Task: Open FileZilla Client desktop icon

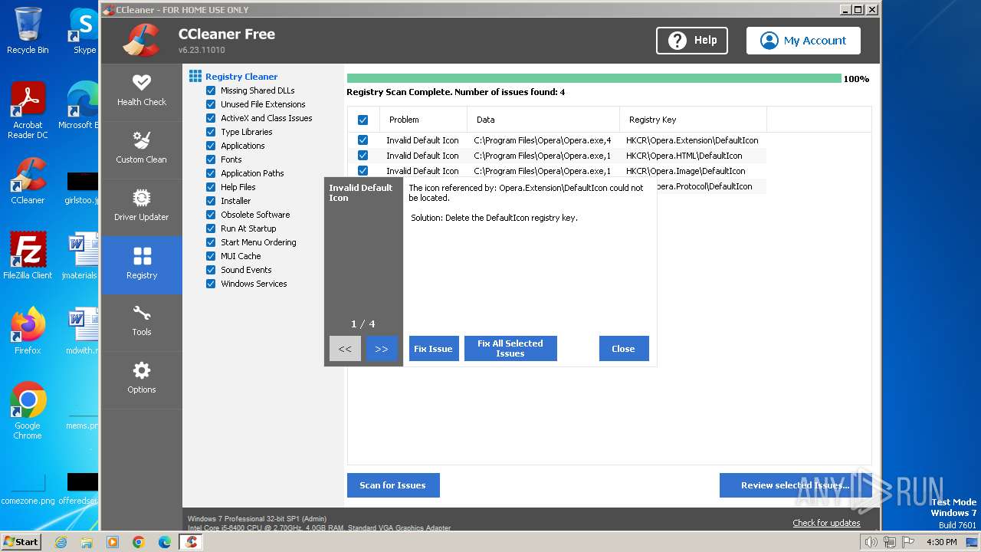Action: pos(28,256)
